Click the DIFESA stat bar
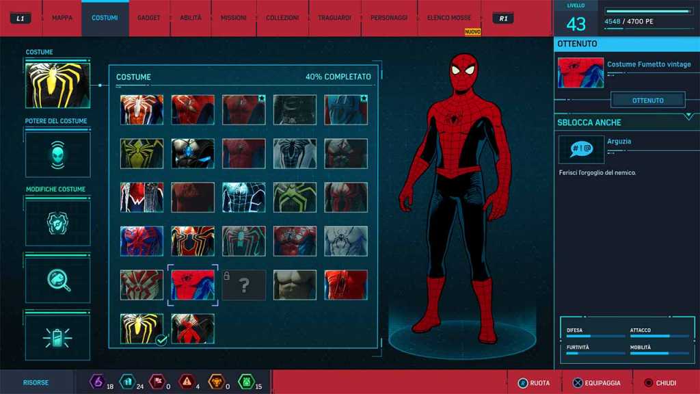The height and width of the screenshot is (394, 700). (596, 336)
